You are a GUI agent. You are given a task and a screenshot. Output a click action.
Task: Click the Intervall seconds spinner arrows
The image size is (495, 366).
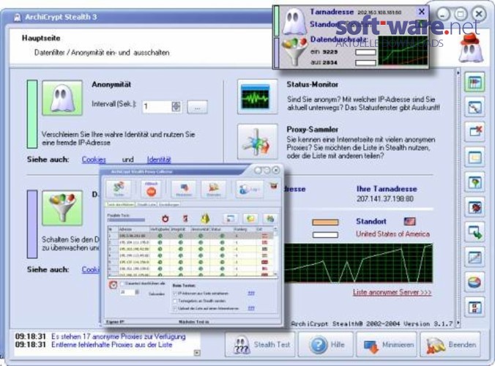[x=176, y=107]
